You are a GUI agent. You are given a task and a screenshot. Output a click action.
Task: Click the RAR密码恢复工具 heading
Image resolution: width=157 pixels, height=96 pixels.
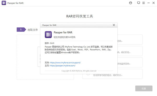(x=80, y=16)
